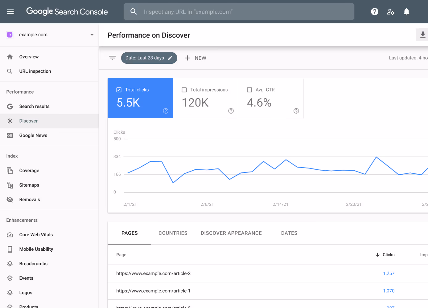Screen dimensions: 428x308
Task: Go to Search results report
Action: (x=49, y=107)
